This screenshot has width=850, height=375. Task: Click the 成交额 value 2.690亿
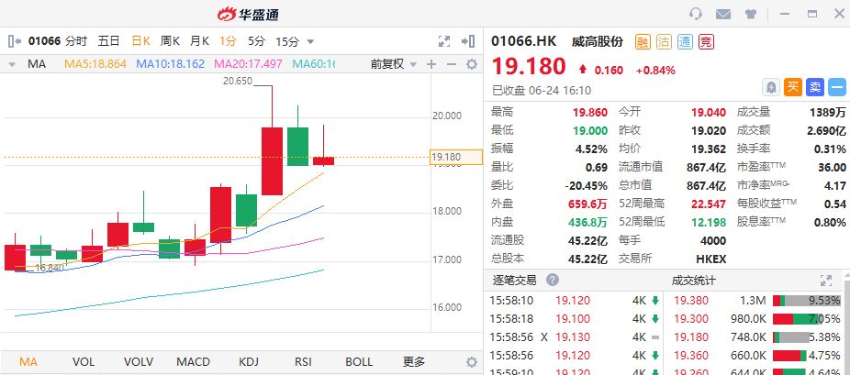(826, 130)
